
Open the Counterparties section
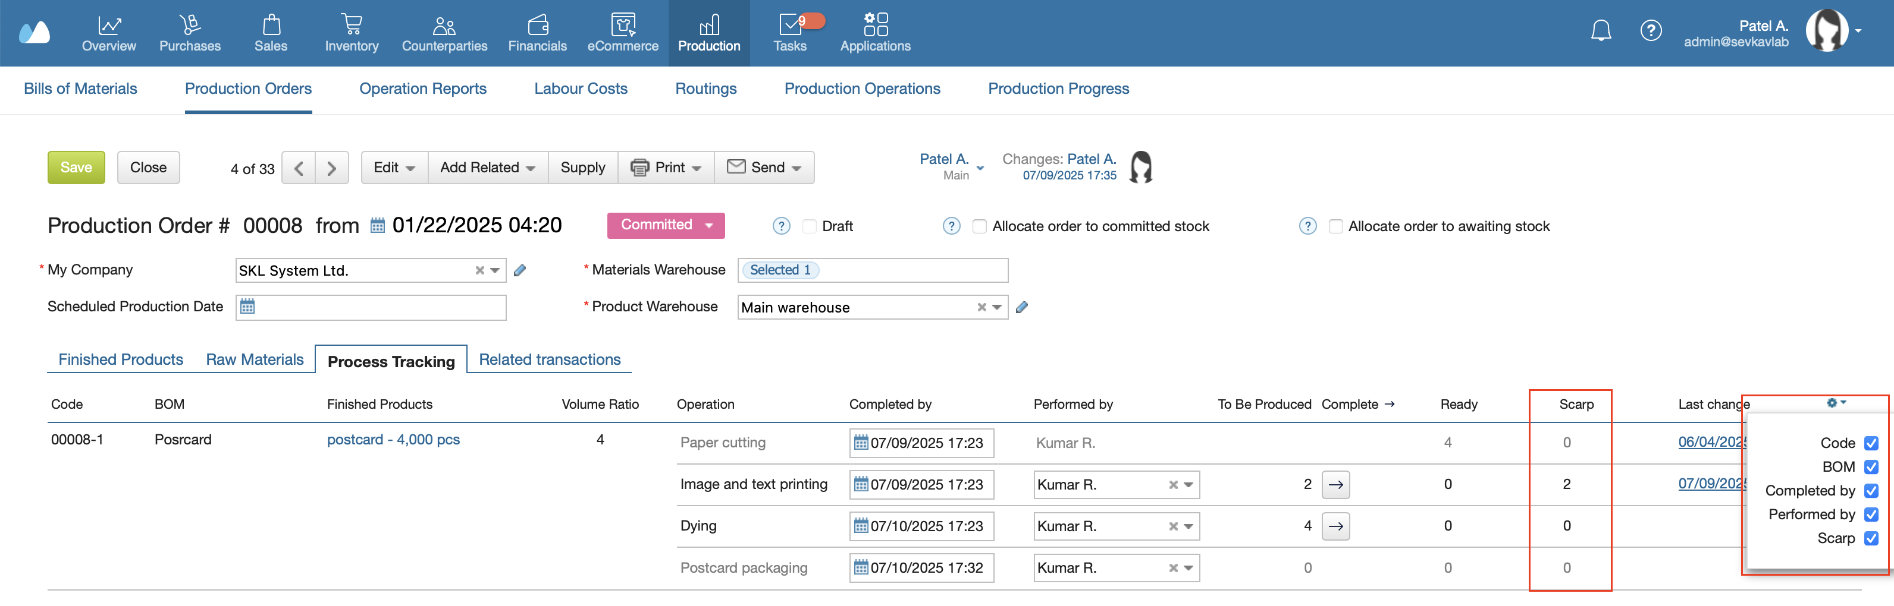[444, 33]
